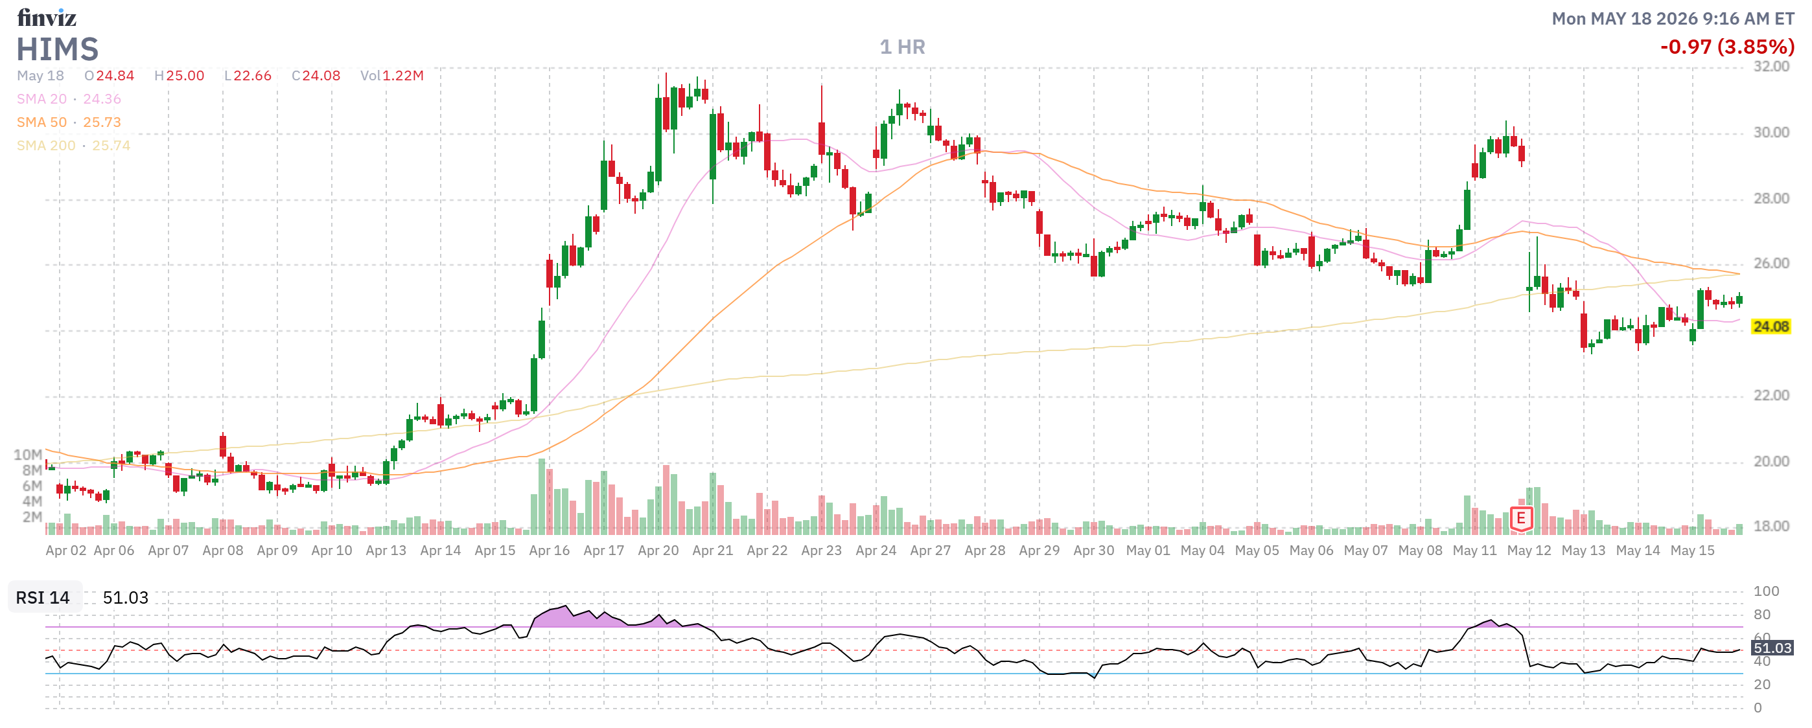The width and height of the screenshot is (1812, 728).
Task: Click the dark 51.03 RSI axis tag
Action: click(1772, 648)
